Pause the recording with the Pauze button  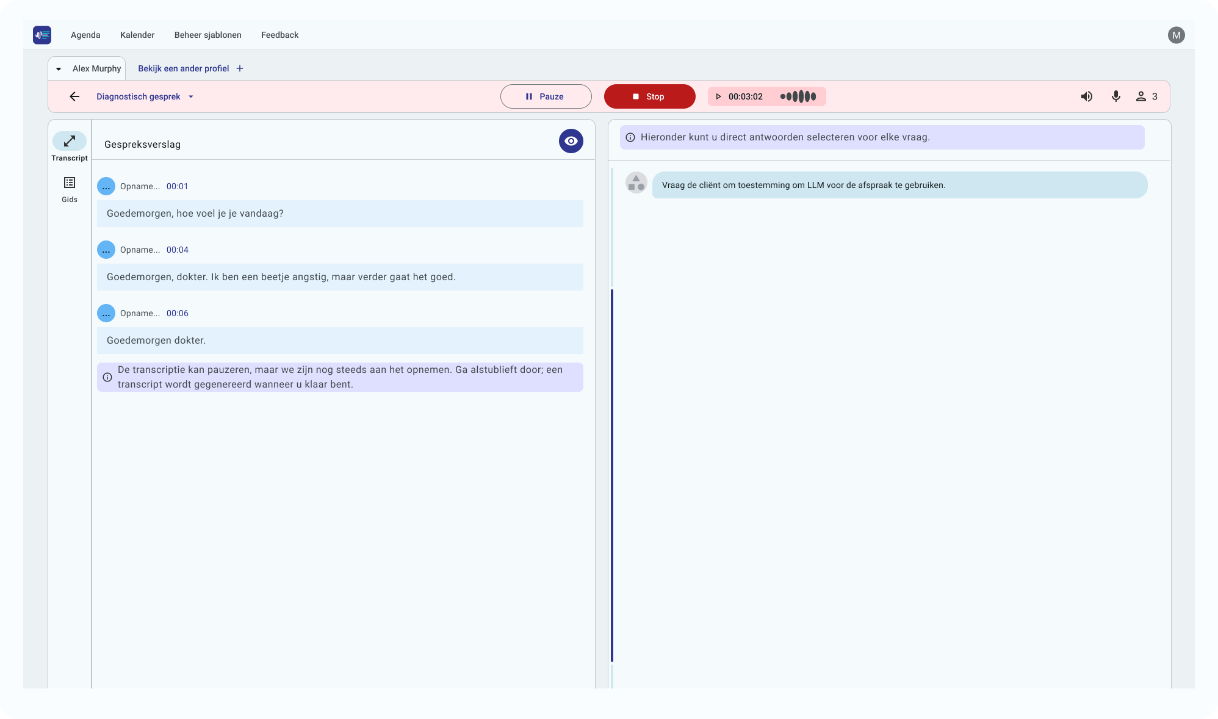tap(546, 96)
